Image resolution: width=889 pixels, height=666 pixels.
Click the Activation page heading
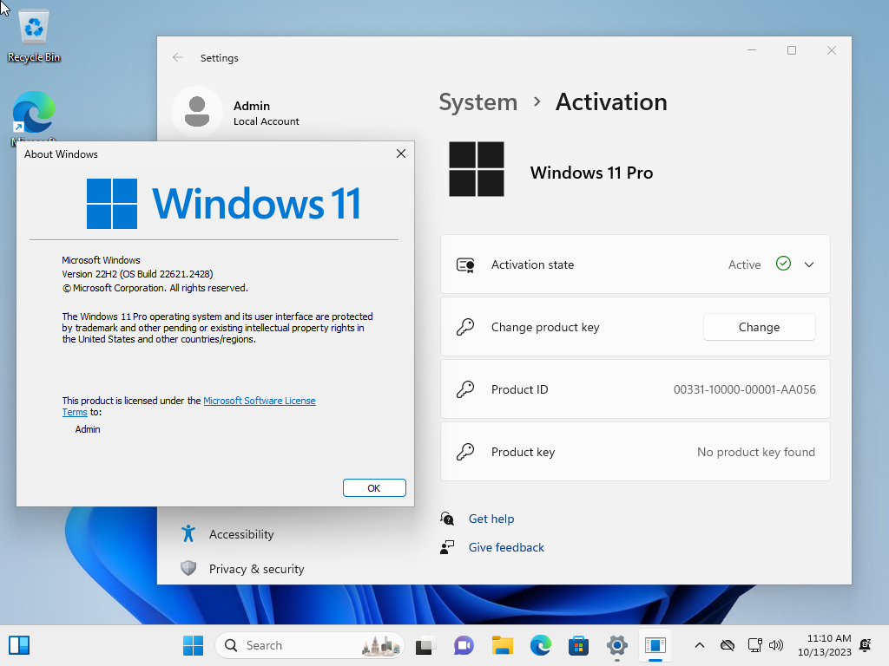click(x=611, y=102)
